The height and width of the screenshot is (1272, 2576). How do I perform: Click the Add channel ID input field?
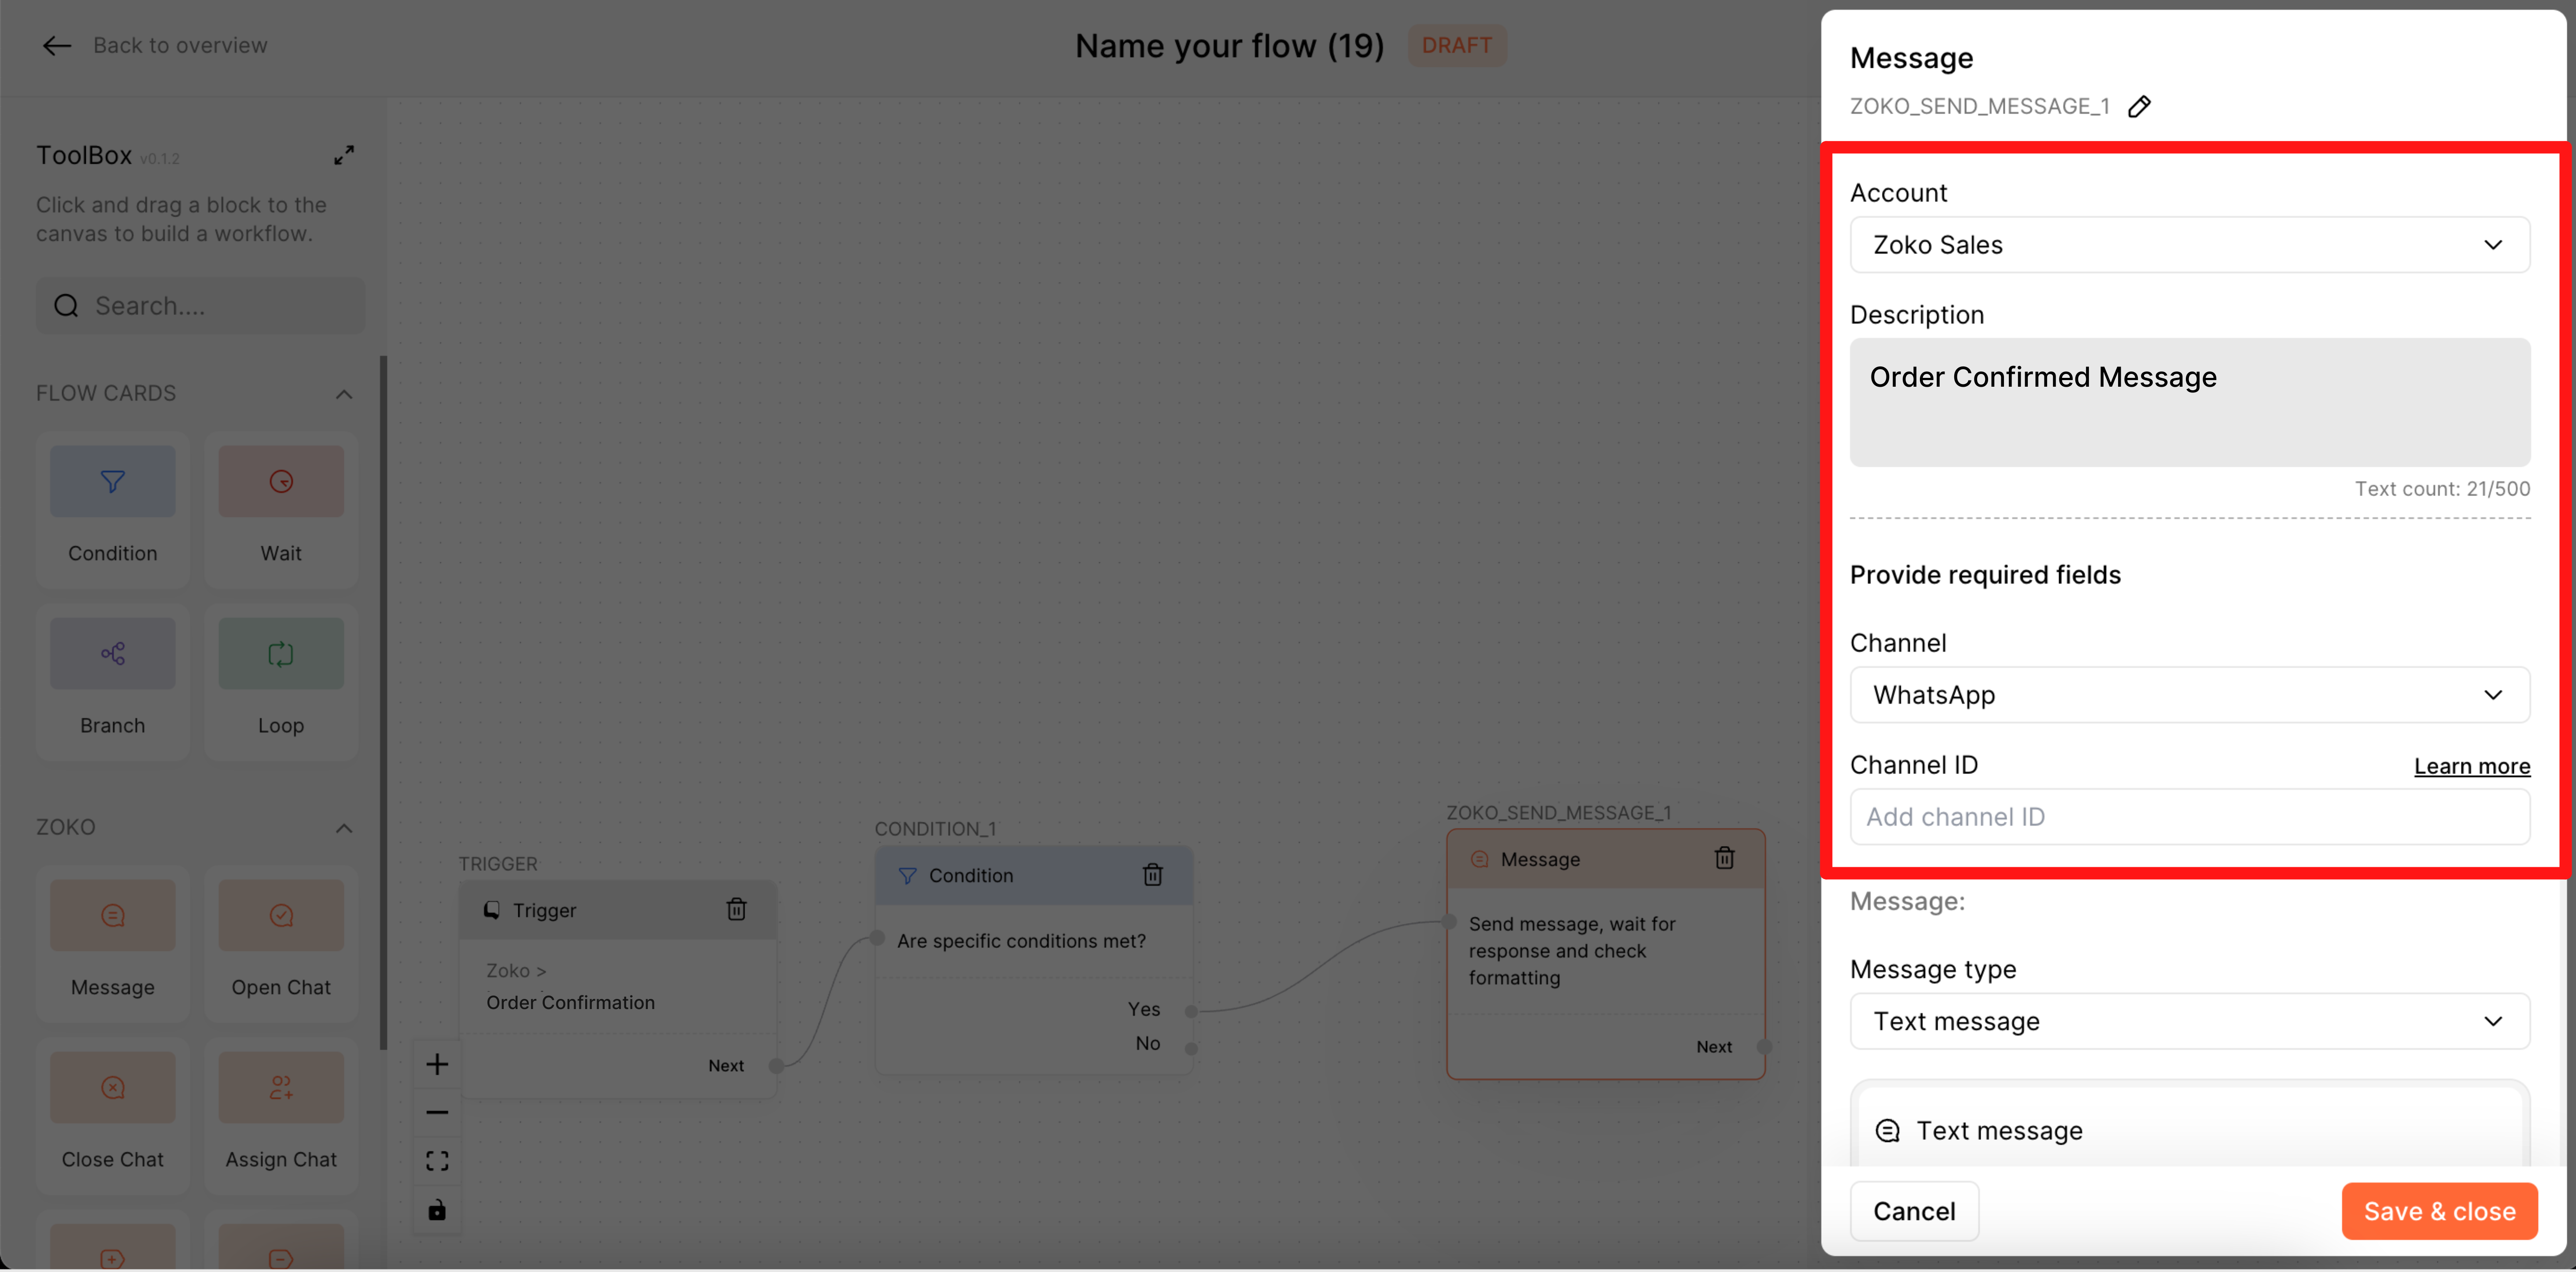(x=2189, y=817)
